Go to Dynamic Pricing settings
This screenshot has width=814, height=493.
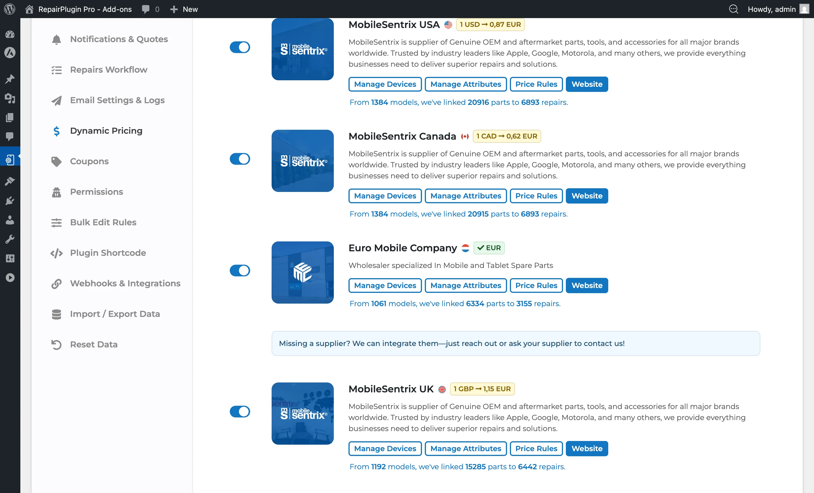tap(106, 131)
